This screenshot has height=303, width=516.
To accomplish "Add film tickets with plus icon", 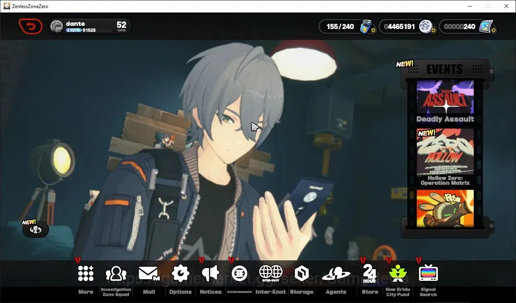I will (x=493, y=30).
